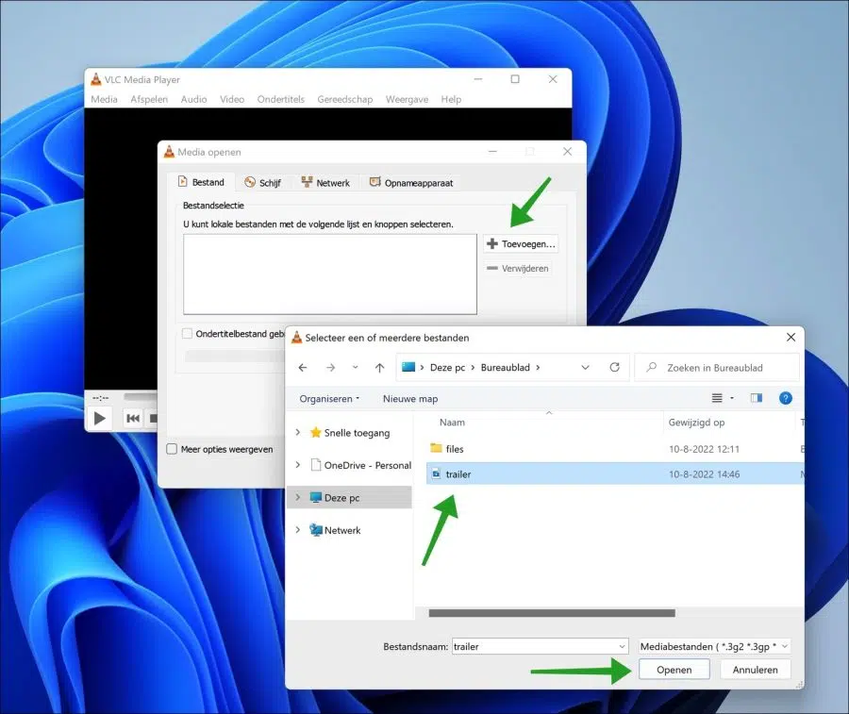
Task: Click chevron after Bureaublad in path
Action: tap(538, 367)
